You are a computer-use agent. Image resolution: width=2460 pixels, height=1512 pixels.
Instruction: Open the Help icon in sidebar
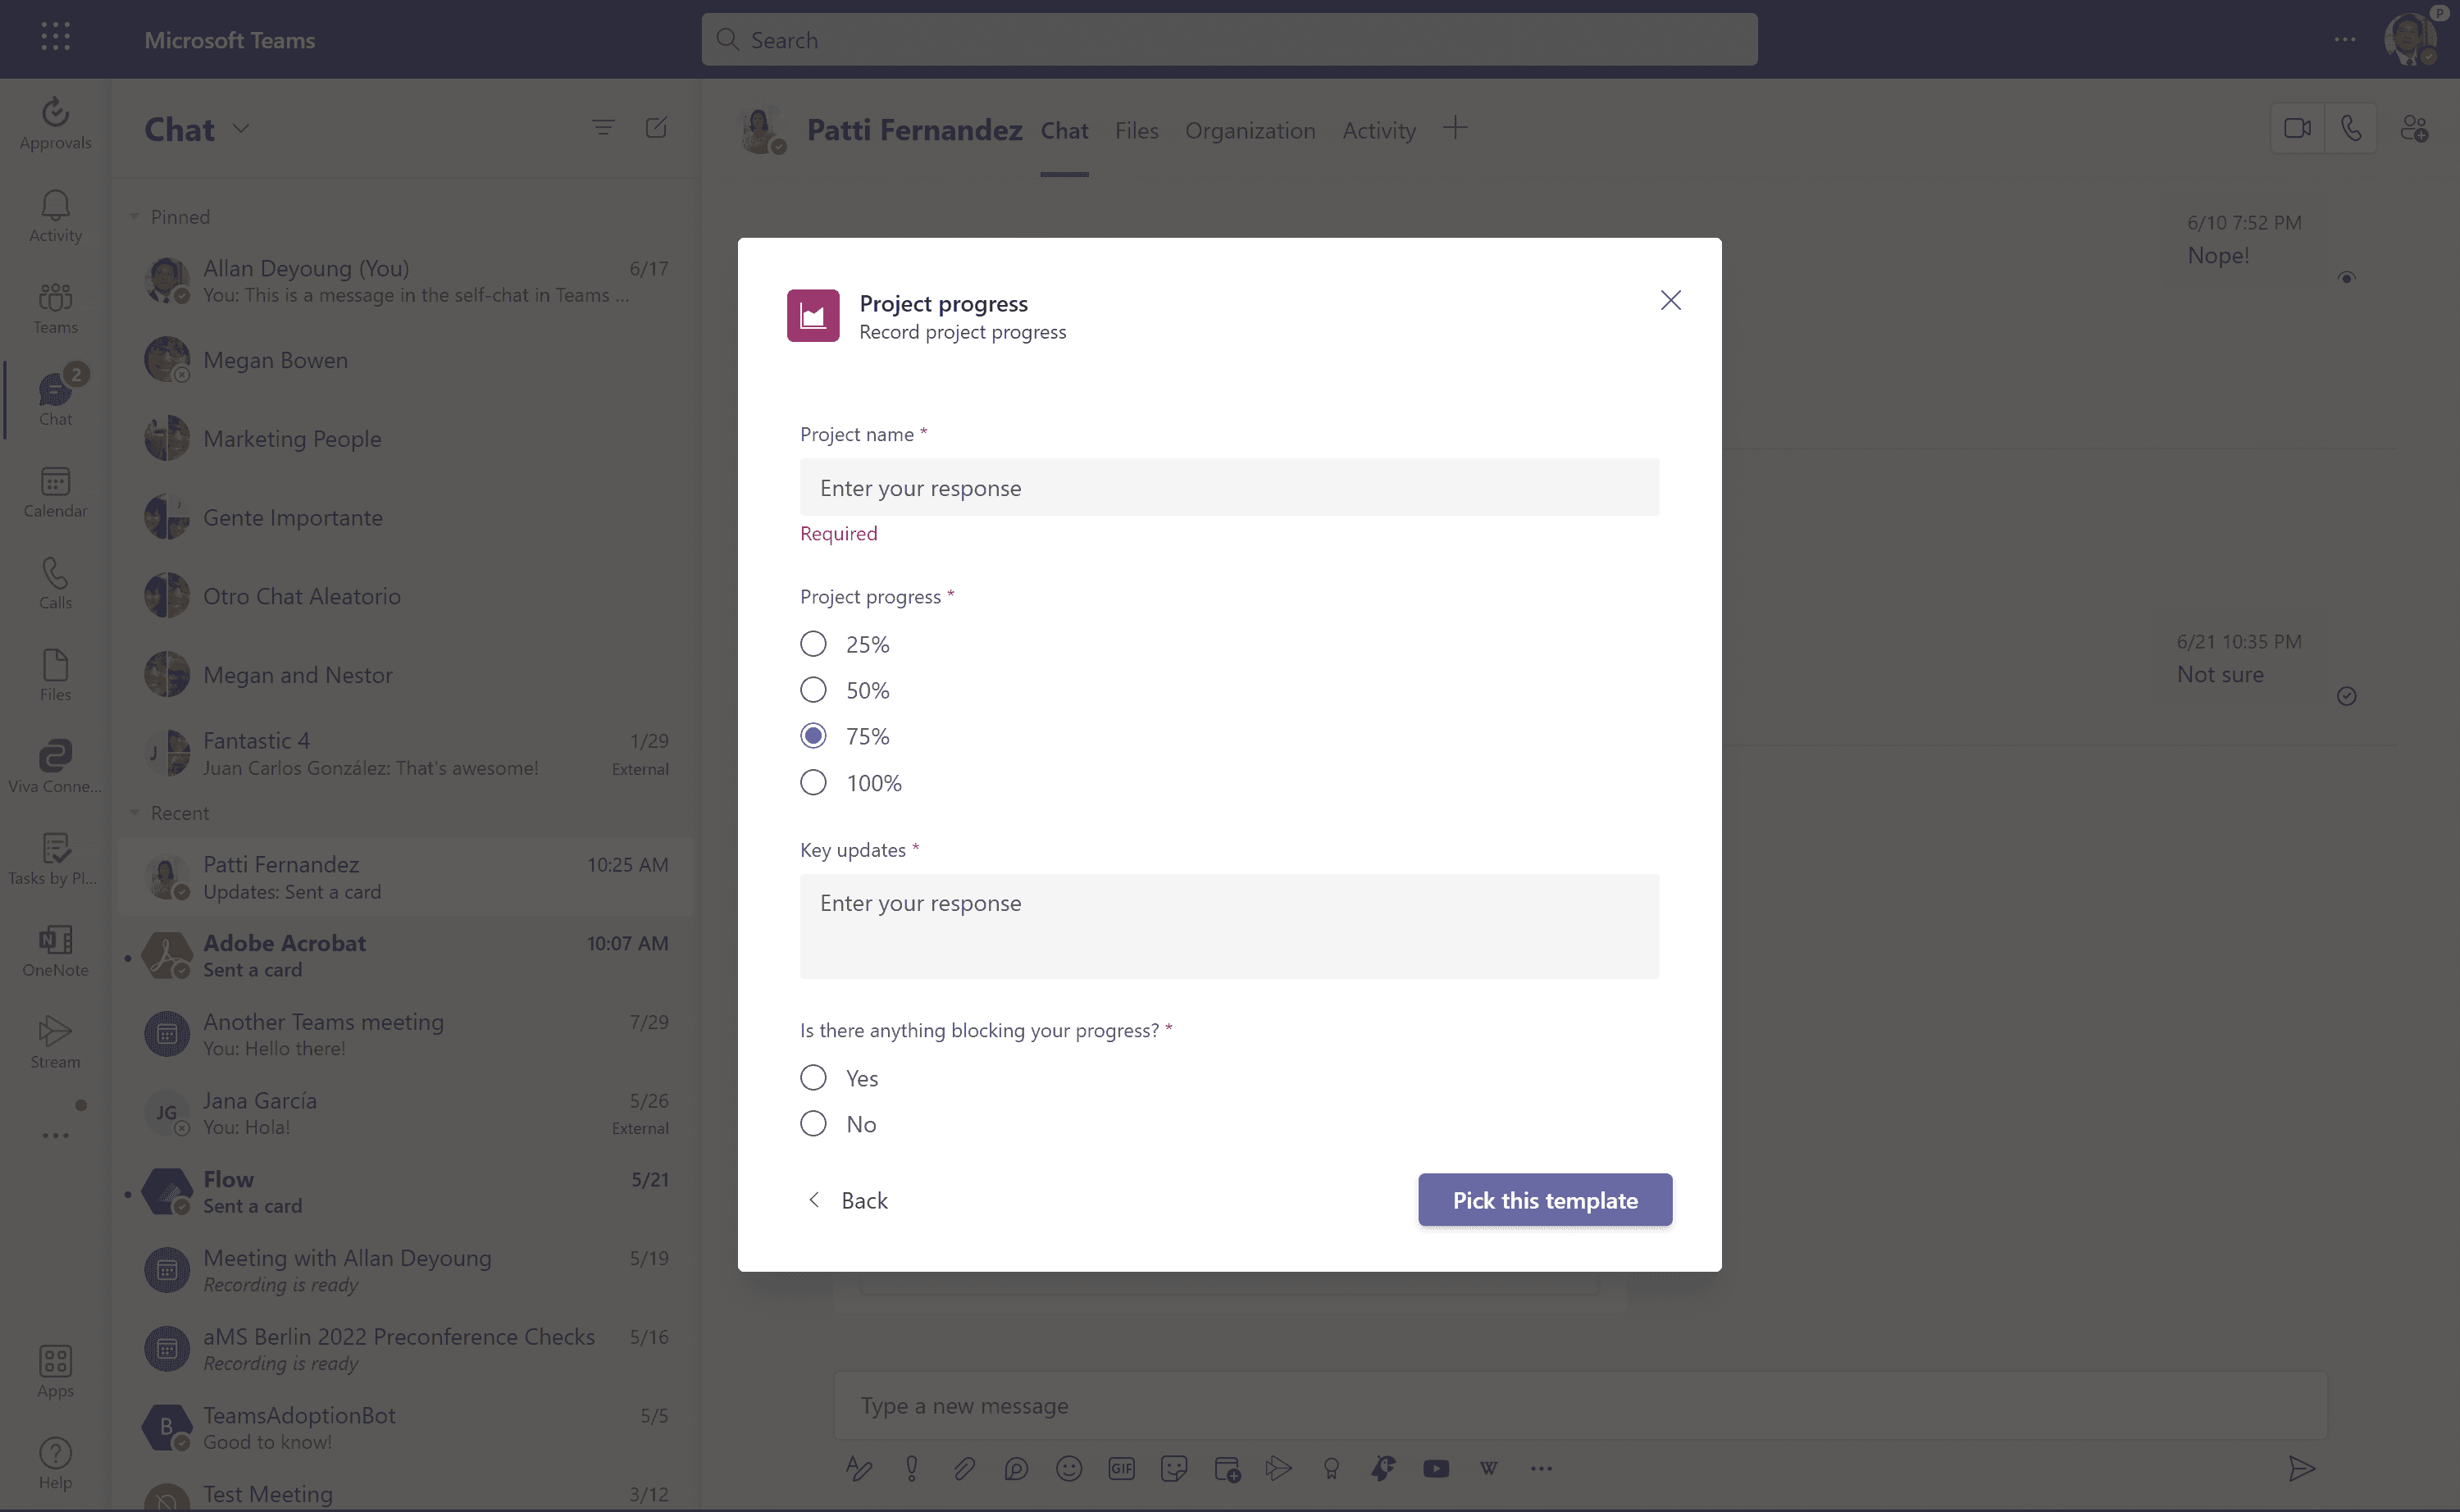pyautogui.click(x=55, y=1464)
